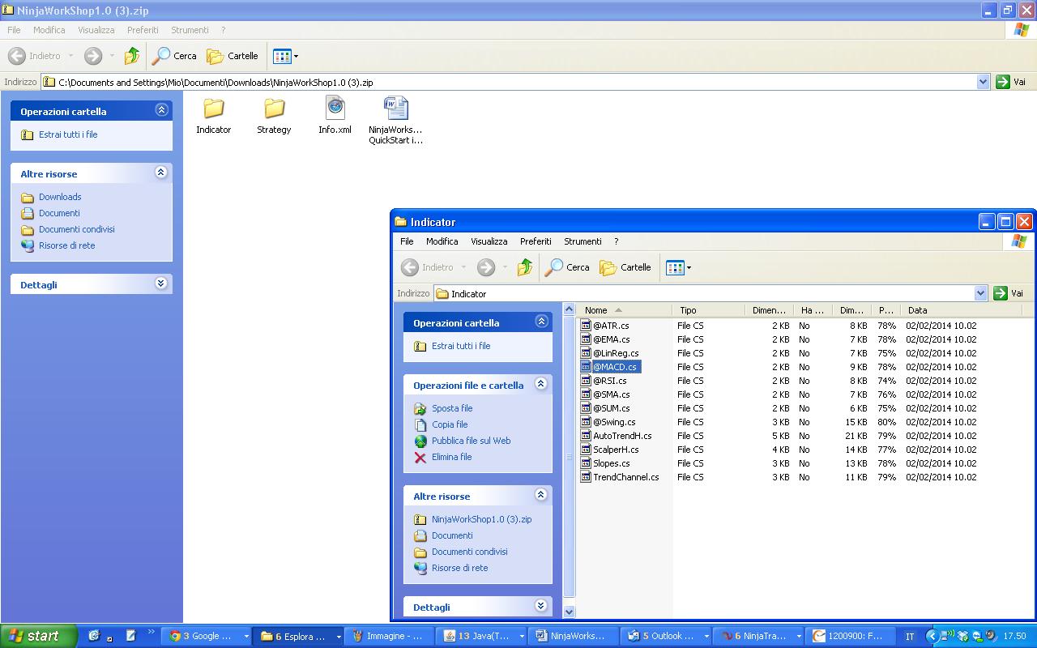The width and height of the screenshot is (1037, 648).
Task: Select the @Swing.cs file
Action: pos(608,422)
